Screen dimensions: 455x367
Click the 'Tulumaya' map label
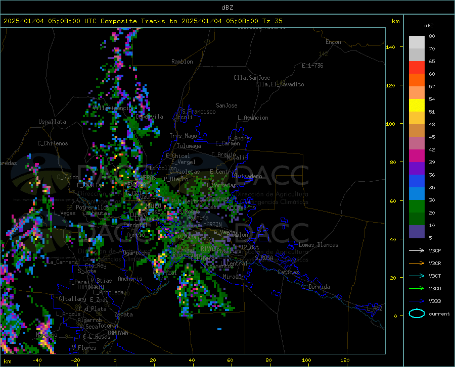(189, 146)
